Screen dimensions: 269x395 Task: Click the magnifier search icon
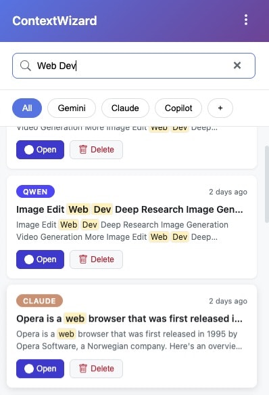click(x=26, y=66)
